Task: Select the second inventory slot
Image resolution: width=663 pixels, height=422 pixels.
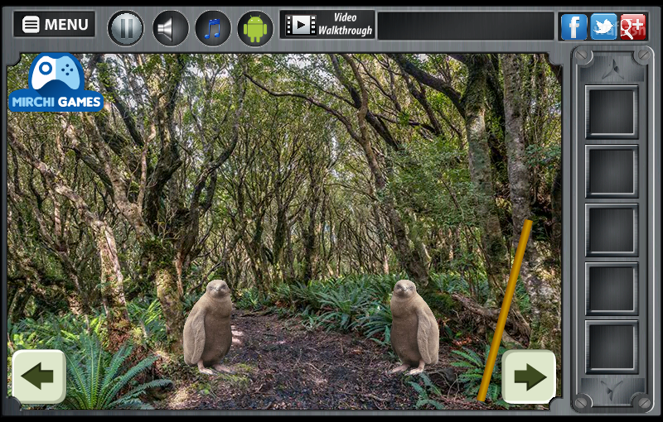Action: coord(612,171)
